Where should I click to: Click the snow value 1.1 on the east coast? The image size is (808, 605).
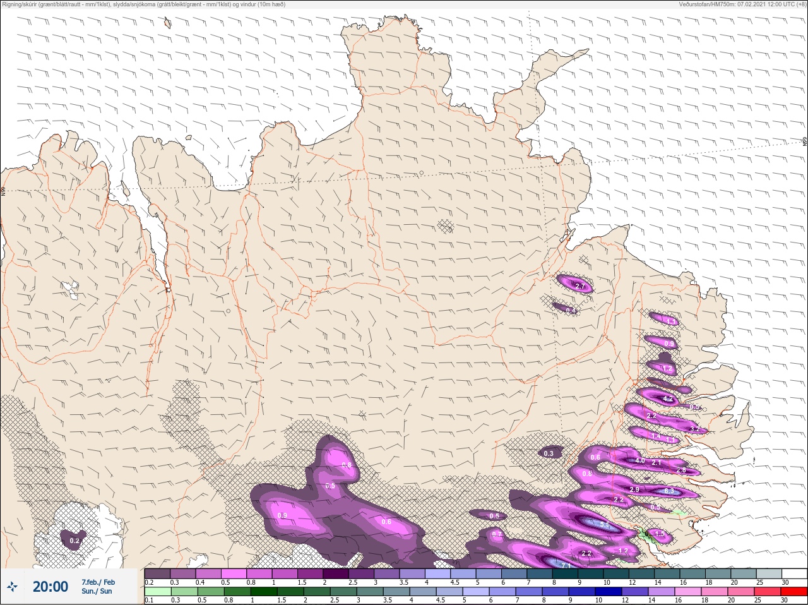[x=670, y=321]
